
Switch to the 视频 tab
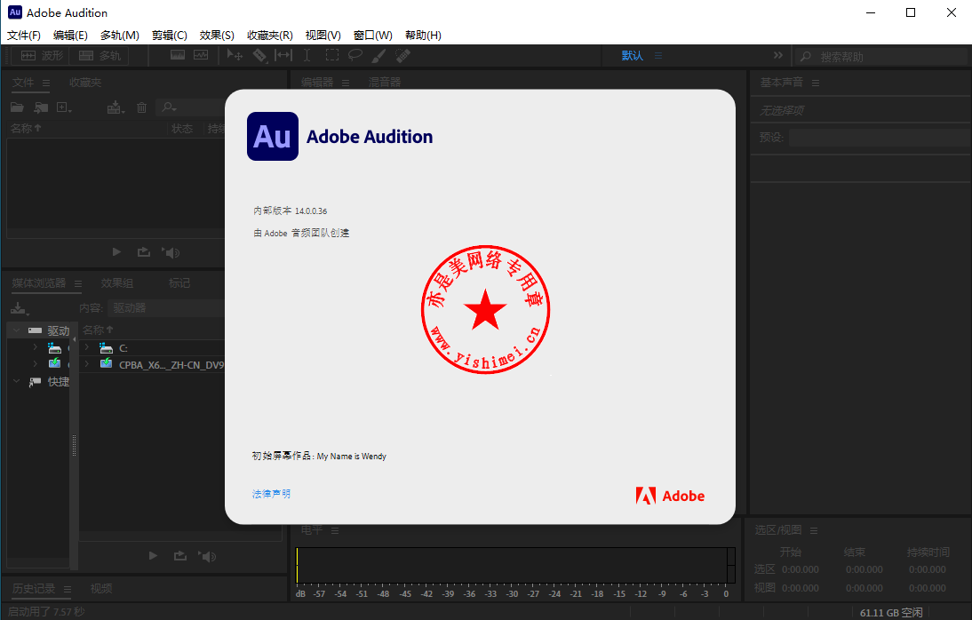pyautogui.click(x=101, y=588)
